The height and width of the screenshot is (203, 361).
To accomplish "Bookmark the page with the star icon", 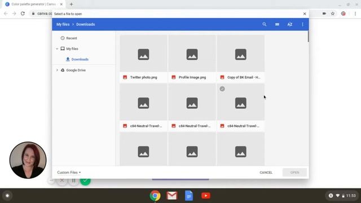I will pyautogui.click(x=333, y=14).
